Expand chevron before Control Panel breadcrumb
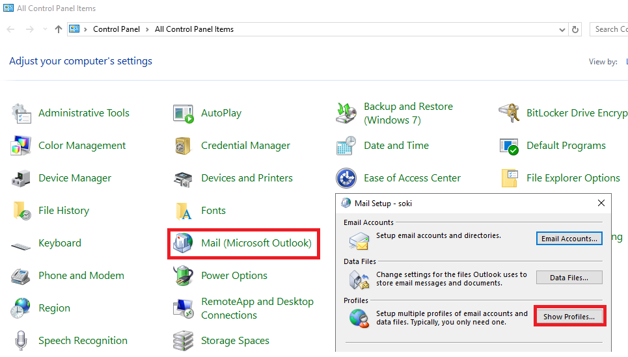 pos(86,29)
